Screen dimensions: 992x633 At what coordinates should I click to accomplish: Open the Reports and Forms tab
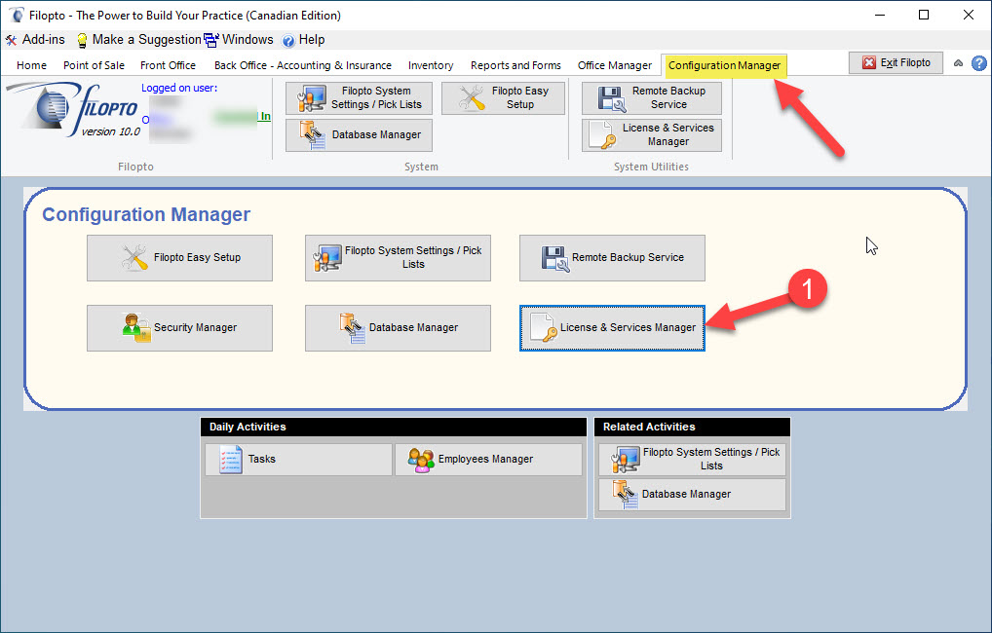point(515,65)
